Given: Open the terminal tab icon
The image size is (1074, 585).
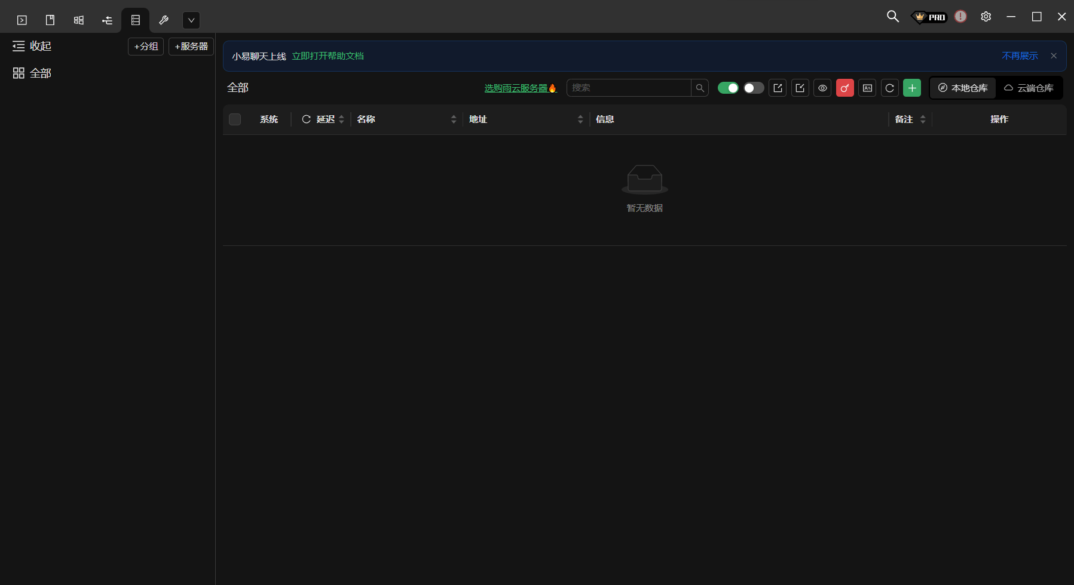Looking at the screenshot, I should 22,20.
